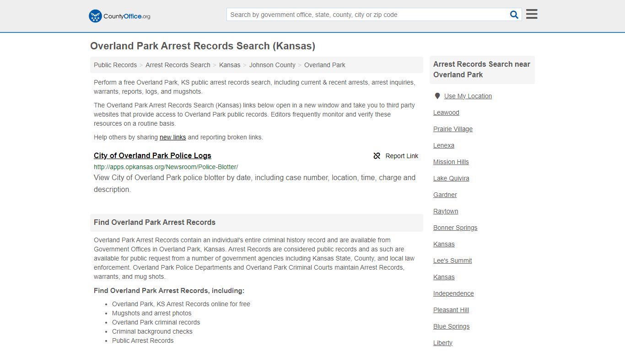The height and width of the screenshot is (351, 625).
Task: Open Arrest Records Search breadcrumb
Action: (178, 65)
